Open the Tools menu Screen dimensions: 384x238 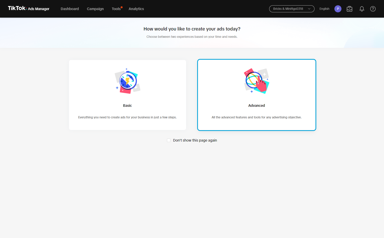point(116,9)
